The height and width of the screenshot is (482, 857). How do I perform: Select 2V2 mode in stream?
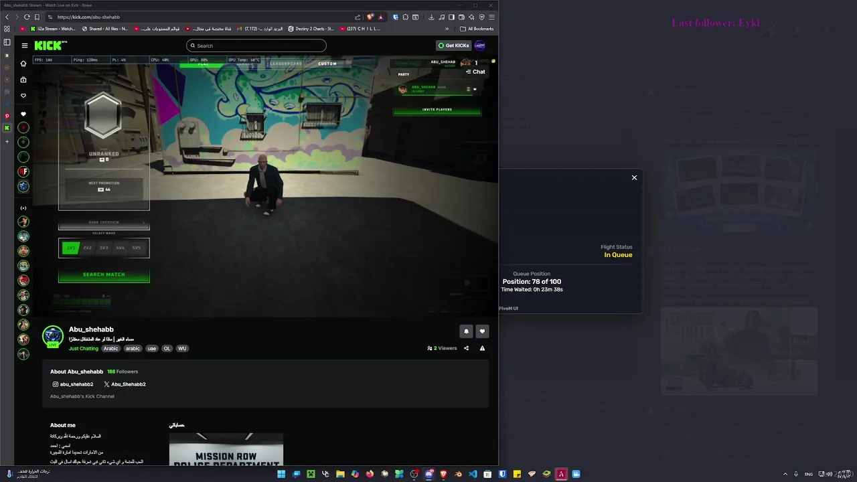coord(87,248)
